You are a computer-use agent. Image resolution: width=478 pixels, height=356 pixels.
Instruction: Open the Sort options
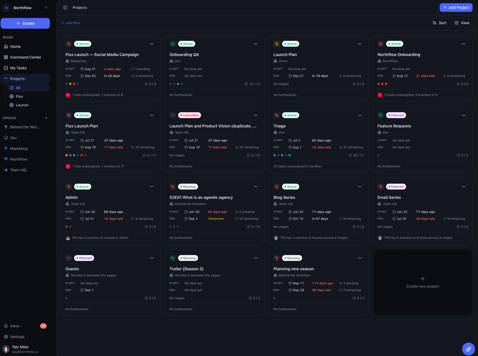pos(439,23)
